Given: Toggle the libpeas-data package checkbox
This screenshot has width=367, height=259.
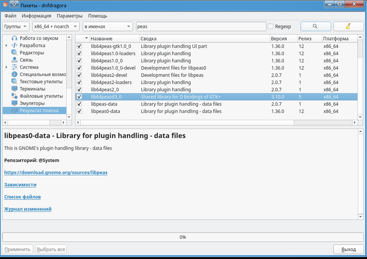Looking at the screenshot, I should [79, 104].
